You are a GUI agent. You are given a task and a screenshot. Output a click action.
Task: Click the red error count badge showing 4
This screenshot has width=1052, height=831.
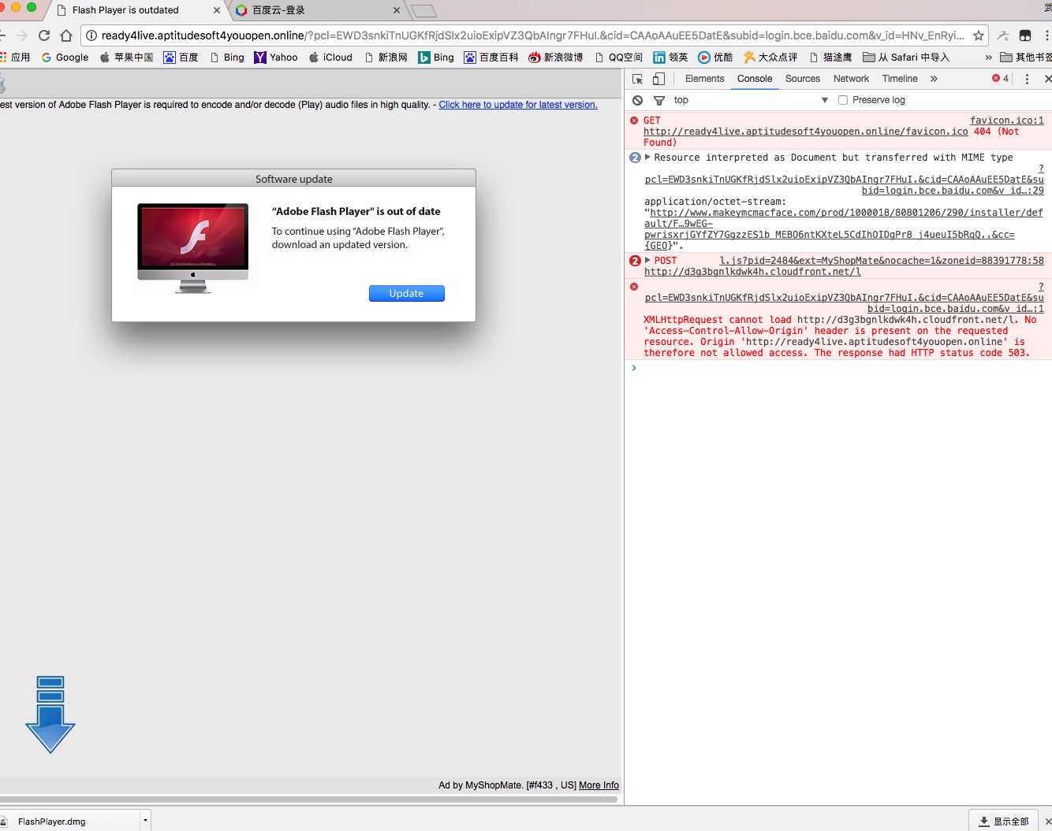pyautogui.click(x=1001, y=79)
